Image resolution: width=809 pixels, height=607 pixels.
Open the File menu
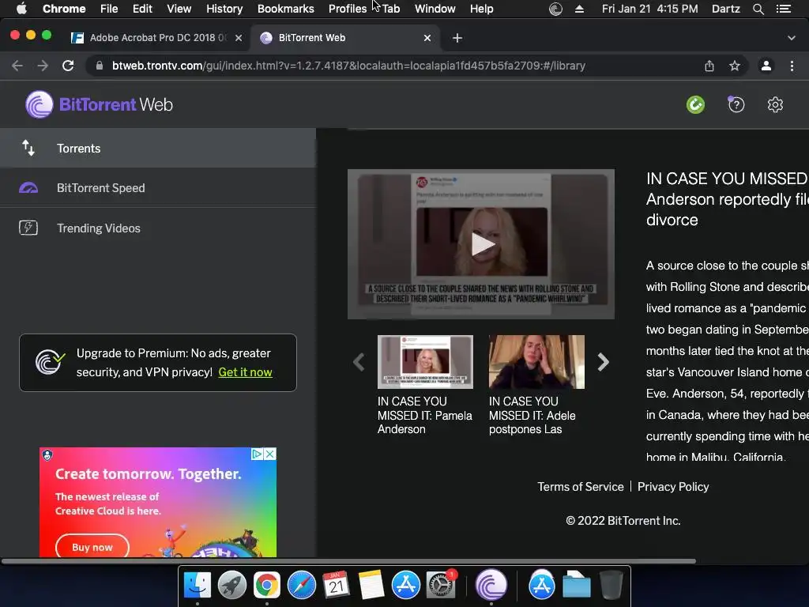click(109, 9)
